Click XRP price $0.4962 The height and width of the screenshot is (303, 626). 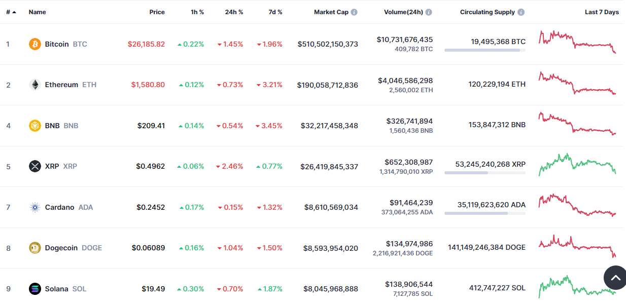[151, 166]
